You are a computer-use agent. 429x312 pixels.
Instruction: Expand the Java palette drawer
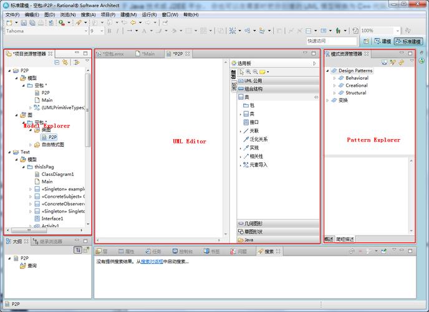(278, 240)
